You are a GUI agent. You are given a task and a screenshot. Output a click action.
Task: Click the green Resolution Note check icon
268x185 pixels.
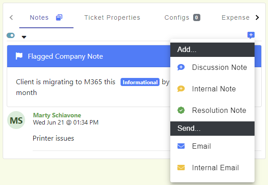[181, 110]
